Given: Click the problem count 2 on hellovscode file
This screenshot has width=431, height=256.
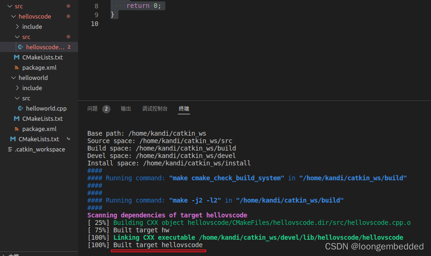Looking at the screenshot, I should tap(69, 47).
